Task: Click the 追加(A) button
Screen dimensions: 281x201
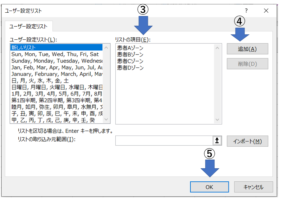Action: (x=247, y=49)
